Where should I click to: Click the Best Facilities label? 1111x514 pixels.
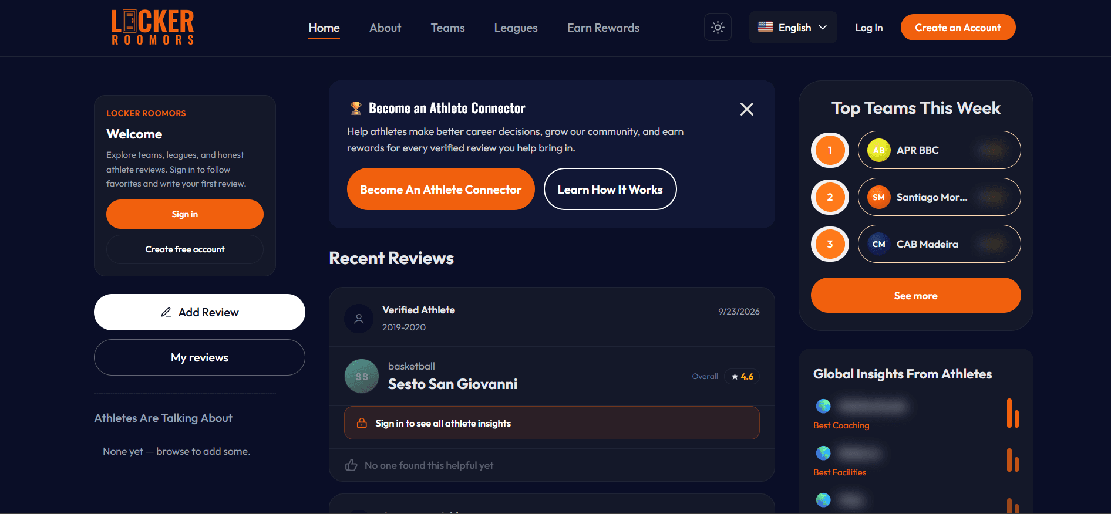(x=840, y=472)
